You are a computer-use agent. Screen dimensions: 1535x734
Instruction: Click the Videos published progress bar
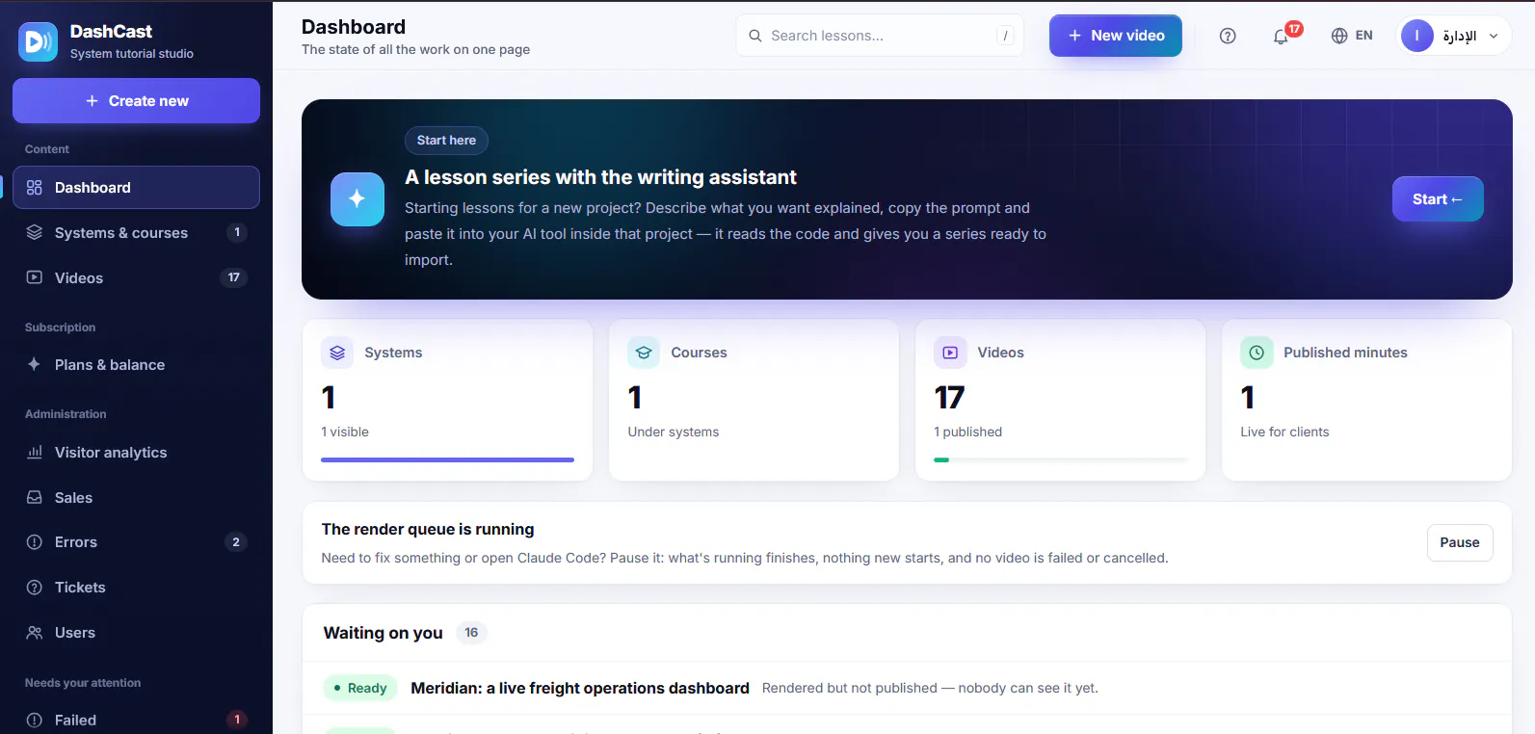[1060, 459]
